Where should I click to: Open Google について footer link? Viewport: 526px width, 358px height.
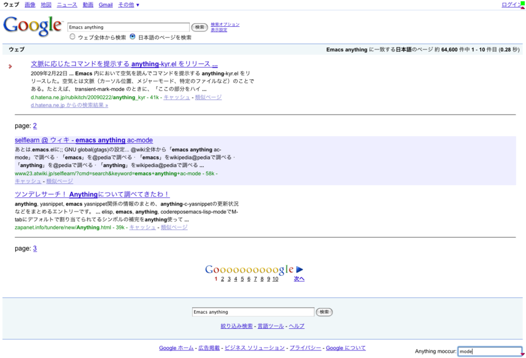click(x=346, y=348)
